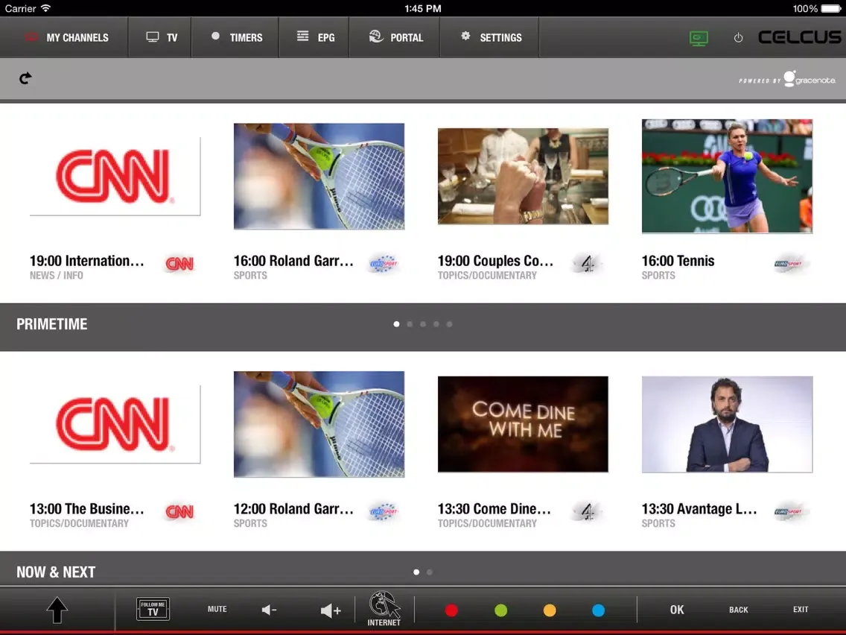Tap the EXIT button
846x635 pixels.
pos(801,609)
